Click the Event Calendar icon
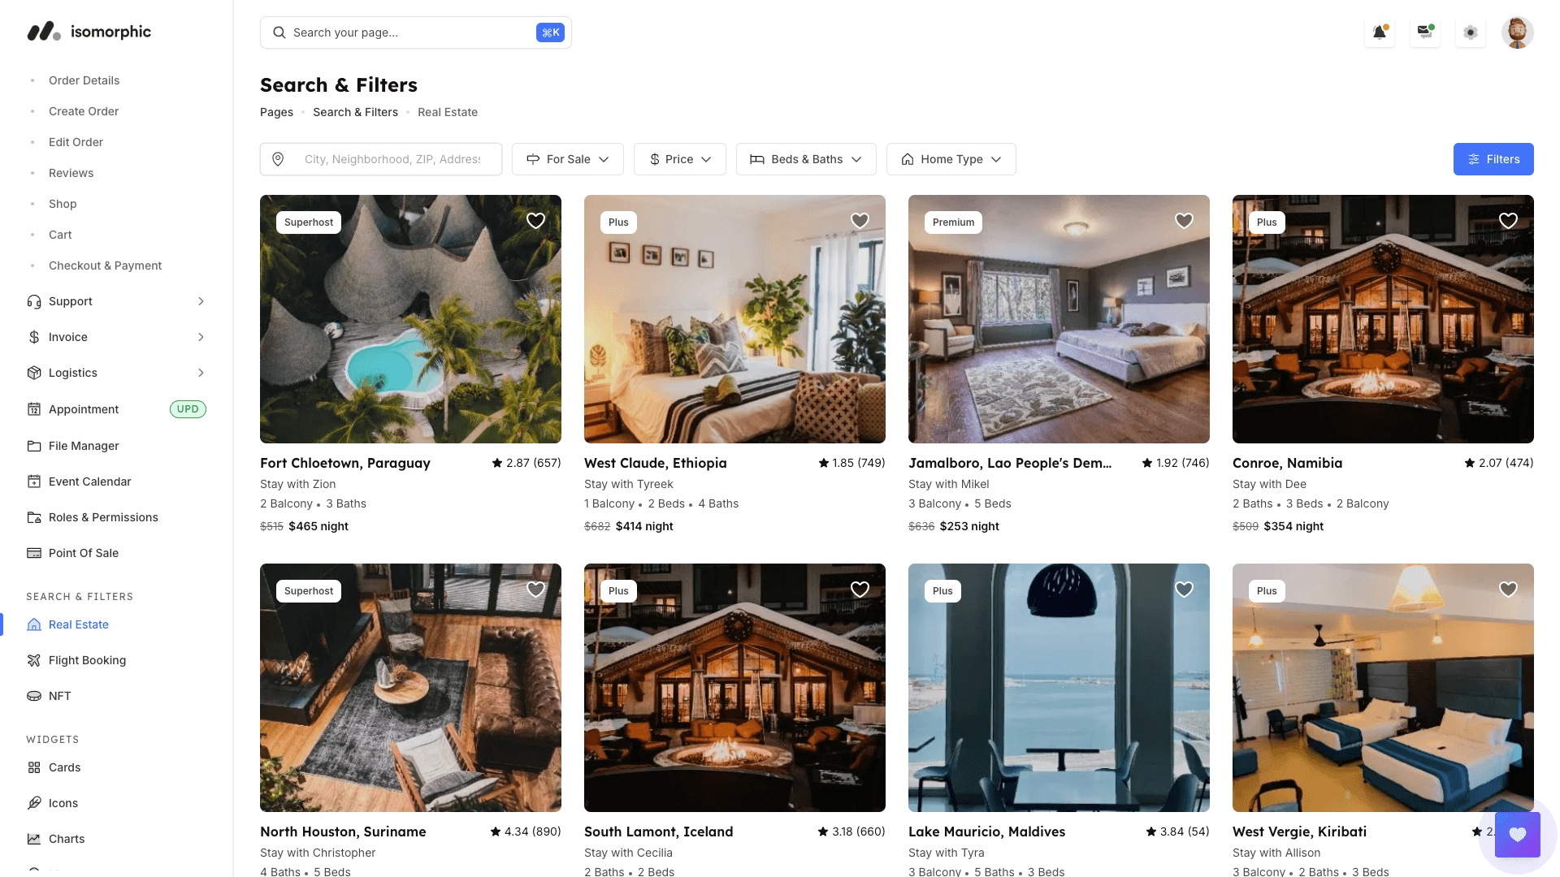This screenshot has height=877, width=1560. pos(34,482)
